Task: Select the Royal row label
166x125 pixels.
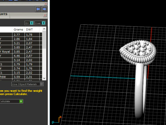Action: click(6, 51)
